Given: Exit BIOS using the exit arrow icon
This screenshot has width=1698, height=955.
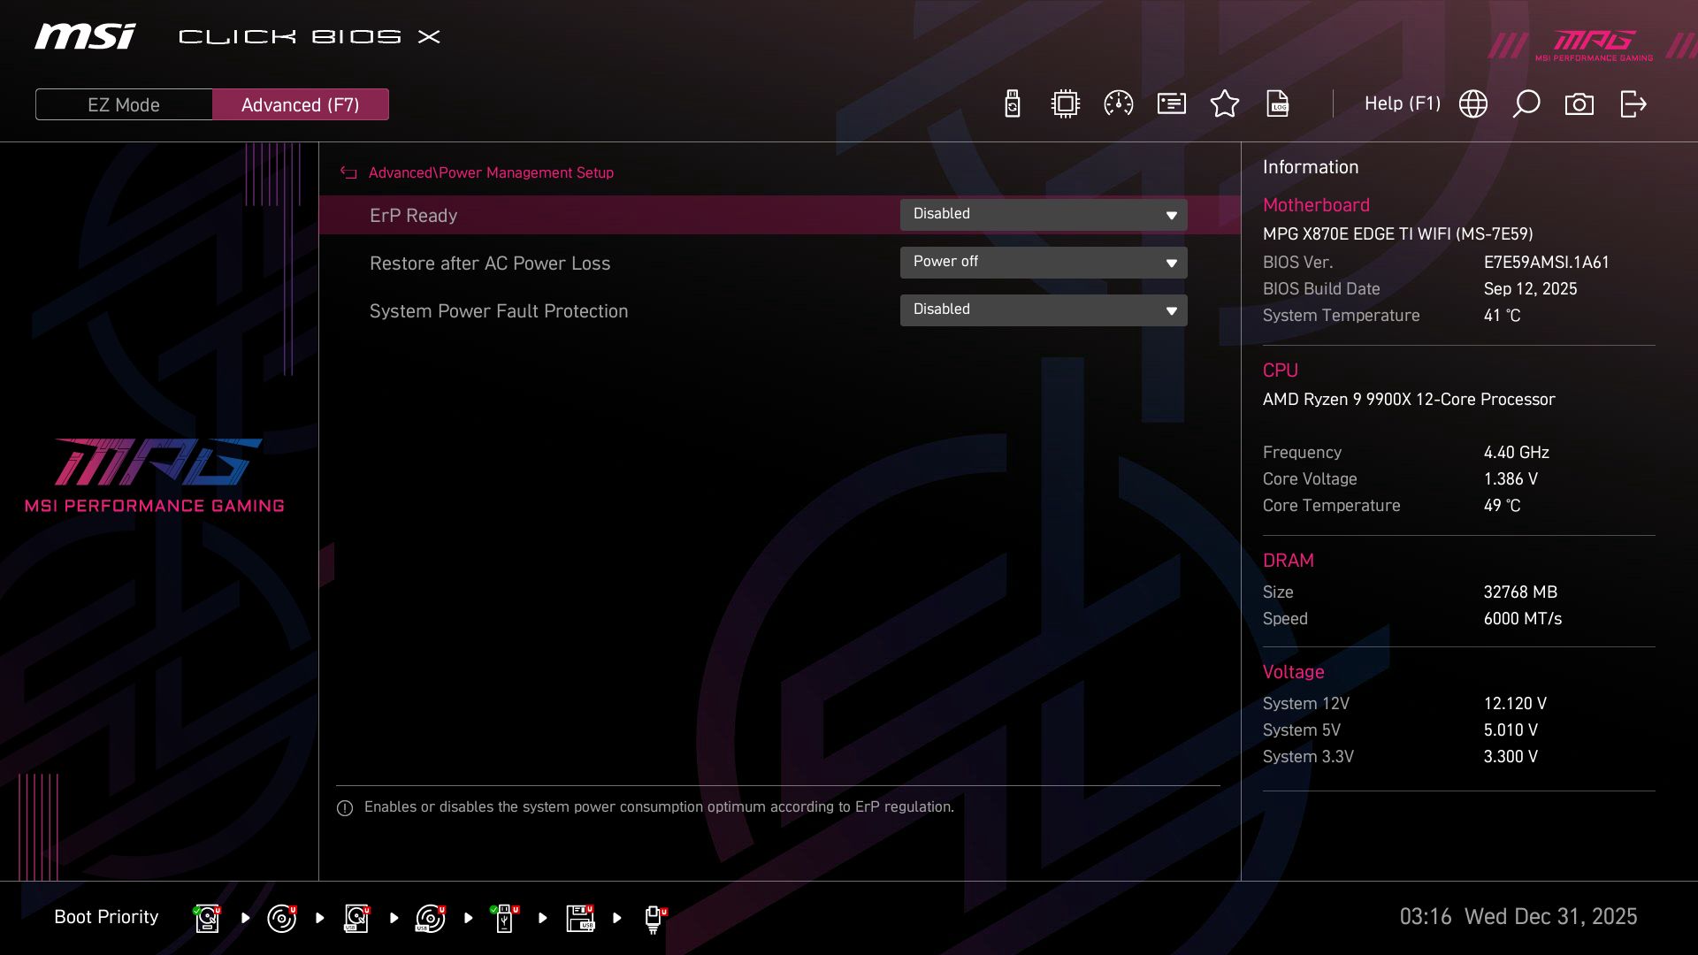Looking at the screenshot, I should pos(1633,103).
